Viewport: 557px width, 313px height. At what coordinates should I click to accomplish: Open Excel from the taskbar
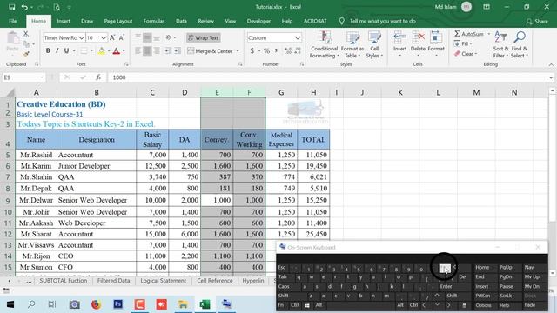pos(205,304)
